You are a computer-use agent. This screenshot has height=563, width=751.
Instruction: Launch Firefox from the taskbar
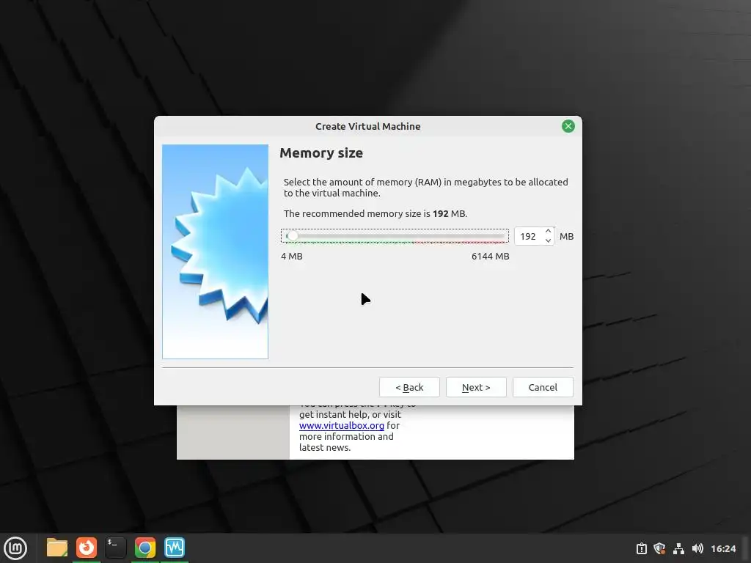pyautogui.click(x=87, y=548)
